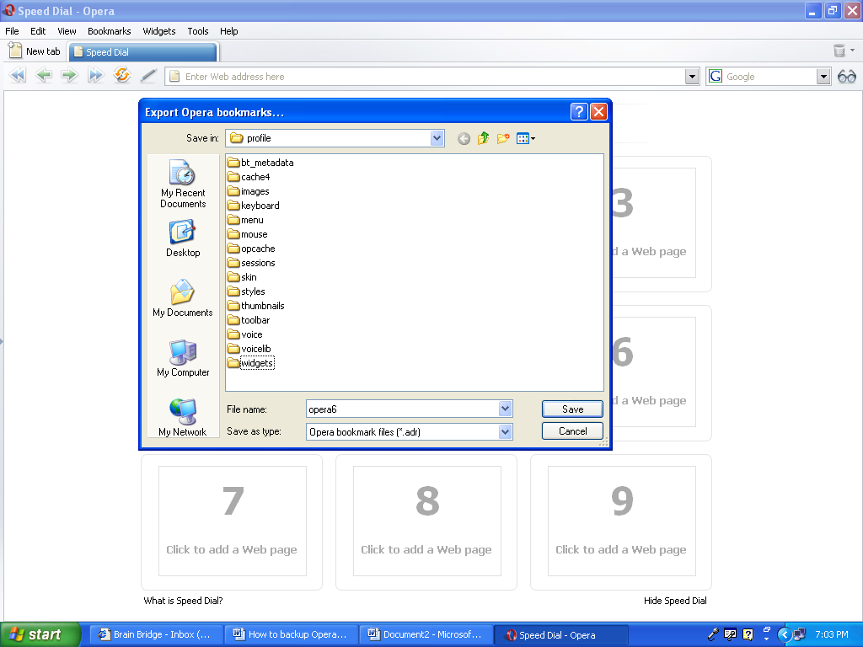Select the bt_metadata folder
This screenshot has height=647, width=863.
(261, 163)
